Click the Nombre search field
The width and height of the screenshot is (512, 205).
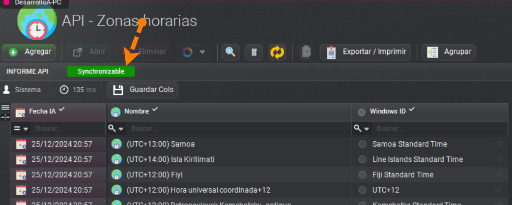tap(238, 128)
